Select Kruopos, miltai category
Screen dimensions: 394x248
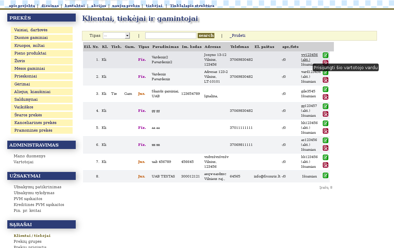(42, 46)
